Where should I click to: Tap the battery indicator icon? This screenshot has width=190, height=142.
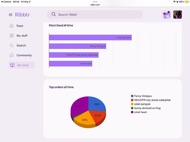pos(187,2)
